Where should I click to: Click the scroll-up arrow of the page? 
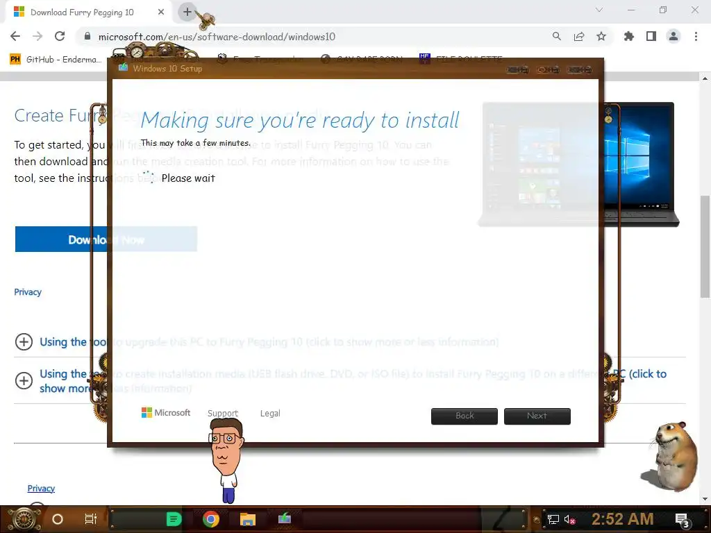pos(705,78)
